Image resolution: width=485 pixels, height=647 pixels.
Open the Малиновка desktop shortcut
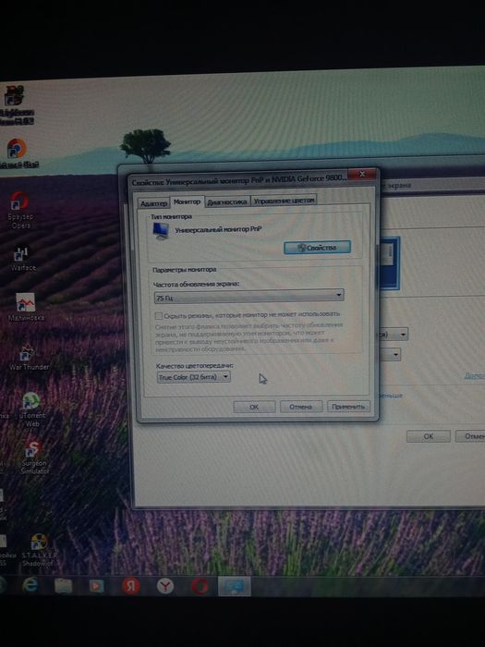click(26, 308)
